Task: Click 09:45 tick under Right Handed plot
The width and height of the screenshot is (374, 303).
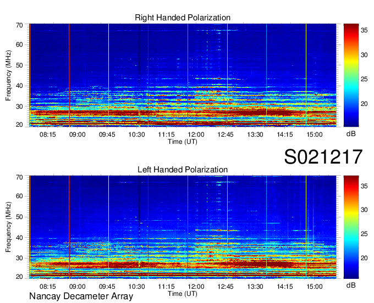Action: click(x=107, y=134)
